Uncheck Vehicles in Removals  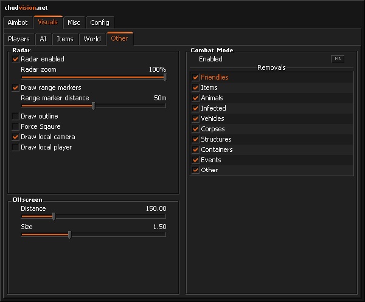pos(195,118)
